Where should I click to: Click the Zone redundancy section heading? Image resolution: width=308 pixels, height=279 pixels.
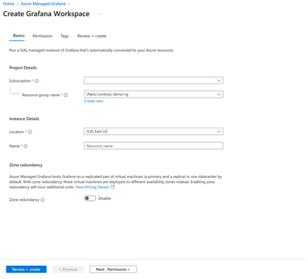(x=26, y=165)
